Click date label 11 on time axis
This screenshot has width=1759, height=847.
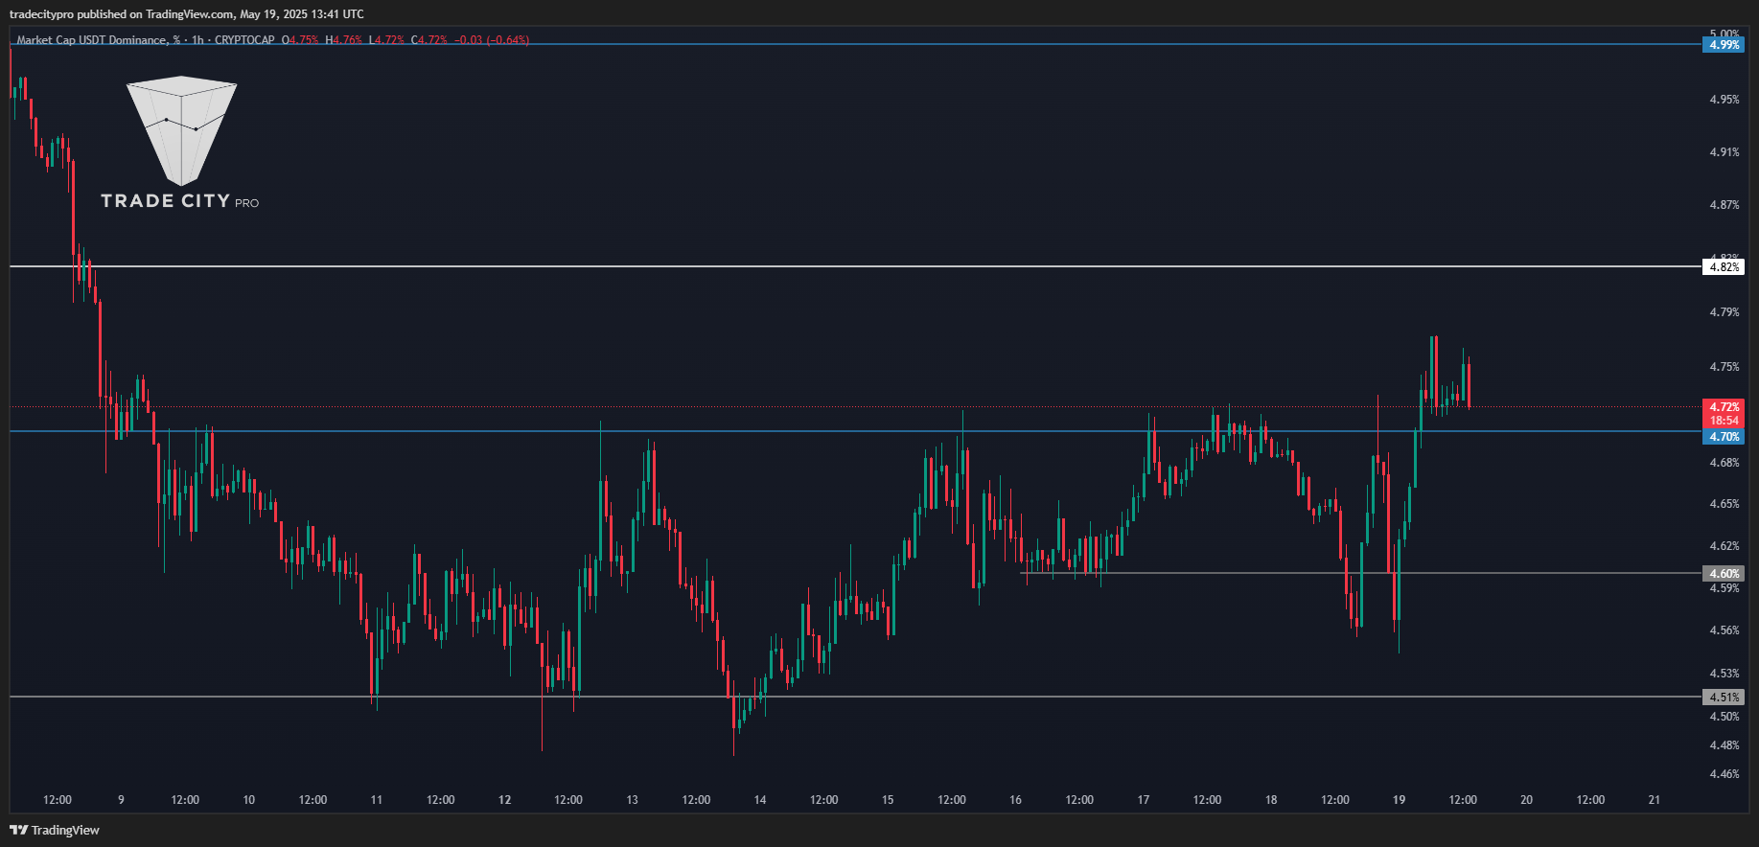(377, 800)
